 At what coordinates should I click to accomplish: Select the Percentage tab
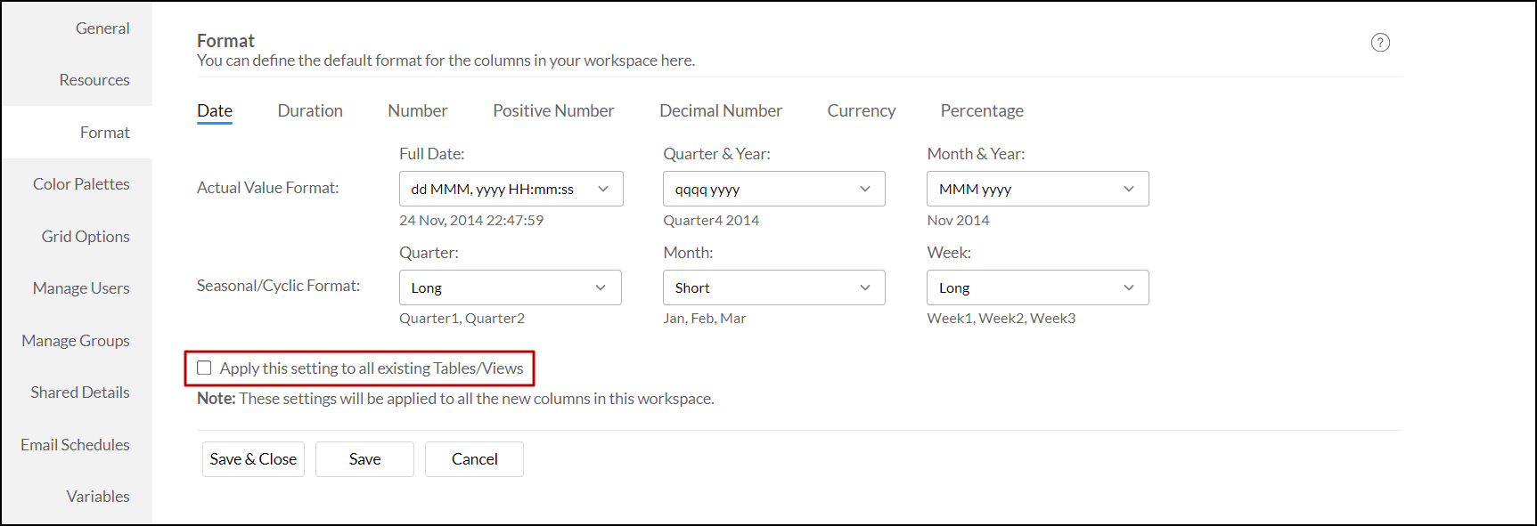[x=982, y=111]
